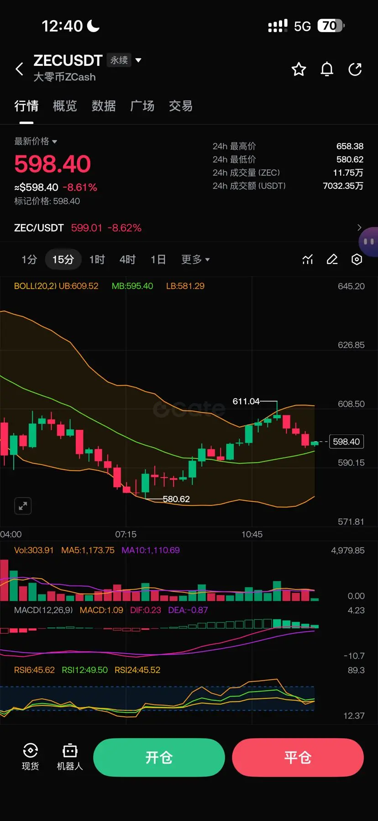Open the 更多 timeframe dropdown

pos(195,259)
